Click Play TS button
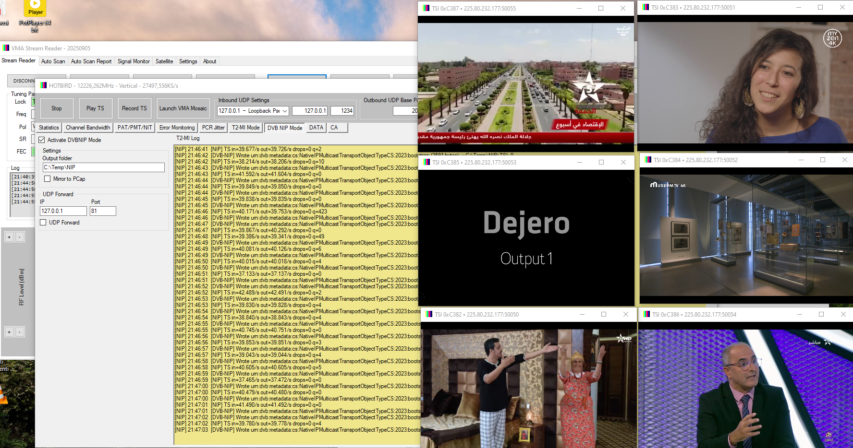This screenshot has width=853, height=448. click(95, 108)
